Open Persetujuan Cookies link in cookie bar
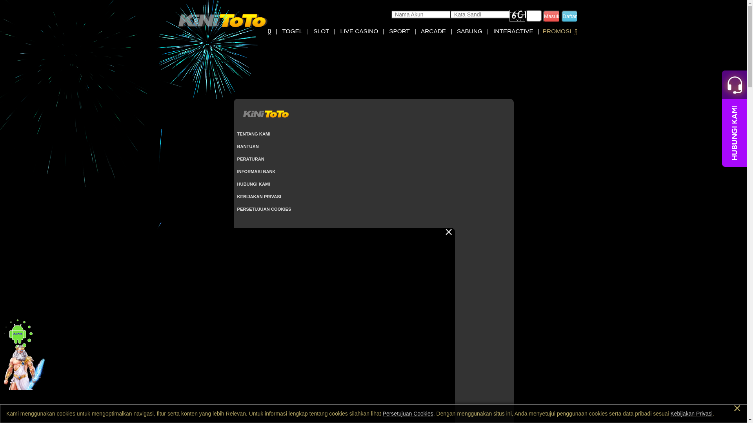 pyautogui.click(x=408, y=414)
